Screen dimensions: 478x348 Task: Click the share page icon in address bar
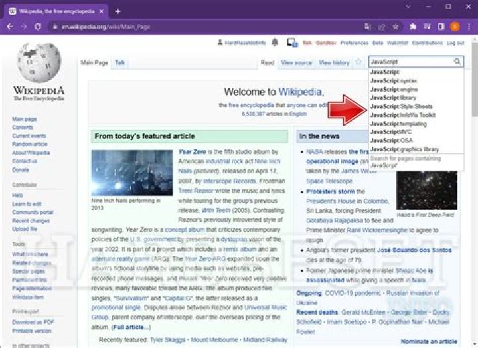(382, 27)
